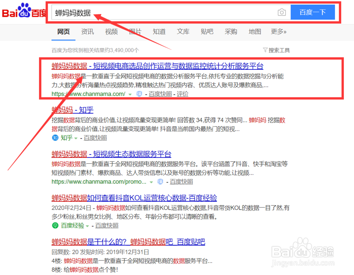The image size is (354, 275).
Task: Click the 4楼 reply snippet text
Action: click(132, 261)
